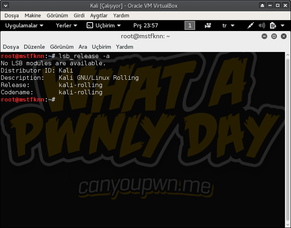Click the volume speaker icon
This screenshot has width=291, height=228.
[x=262, y=25]
